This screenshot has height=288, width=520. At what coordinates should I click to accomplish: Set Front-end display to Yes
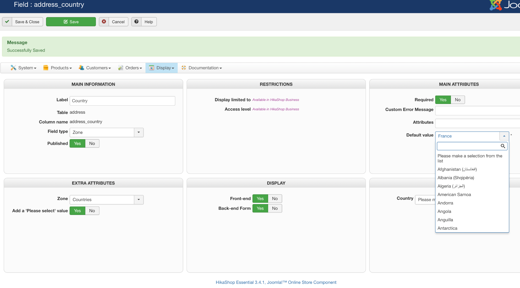pyautogui.click(x=260, y=199)
